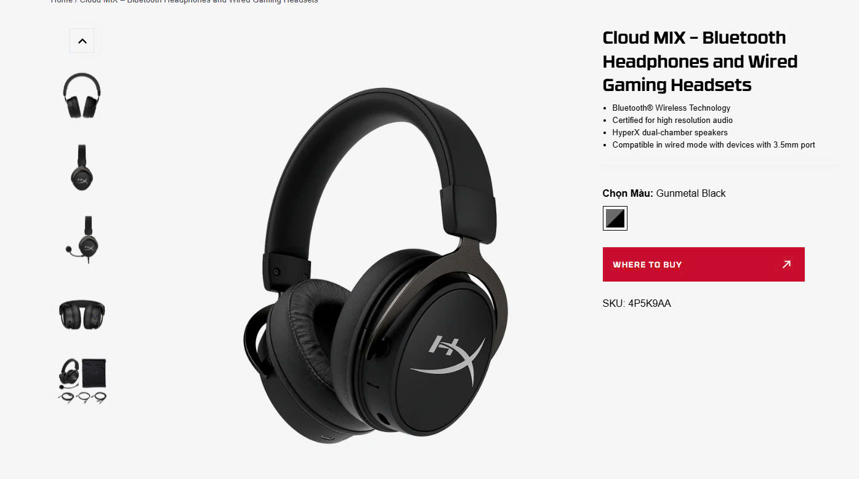Show the thumbnail with boom microphone attached
Screen dimensions: 859x479
pos(82,239)
